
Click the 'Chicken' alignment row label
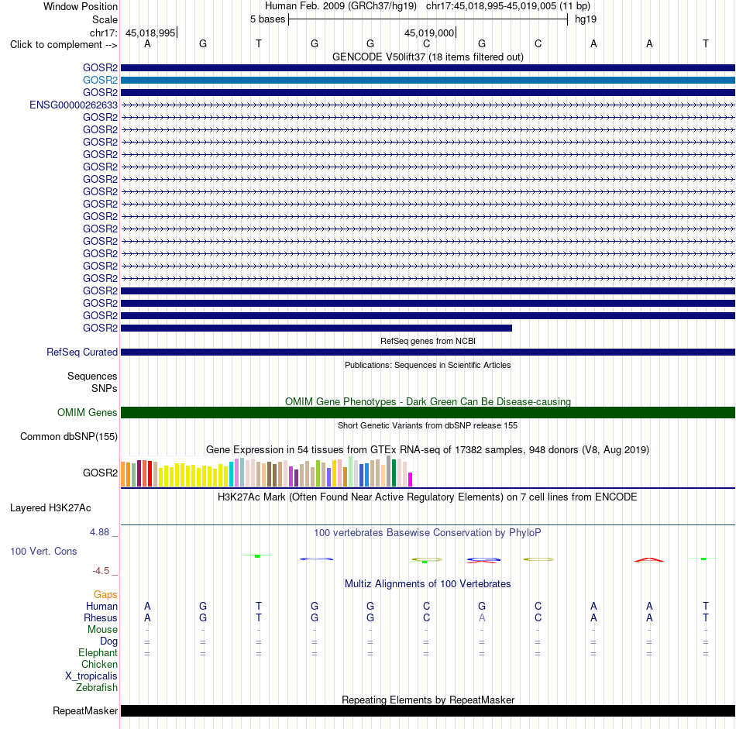tap(99, 664)
